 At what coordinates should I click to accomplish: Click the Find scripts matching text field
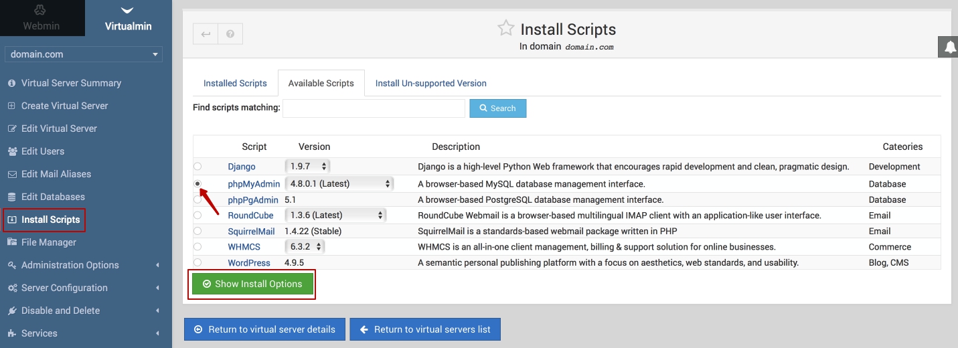pyautogui.click(x=374, y=108)
